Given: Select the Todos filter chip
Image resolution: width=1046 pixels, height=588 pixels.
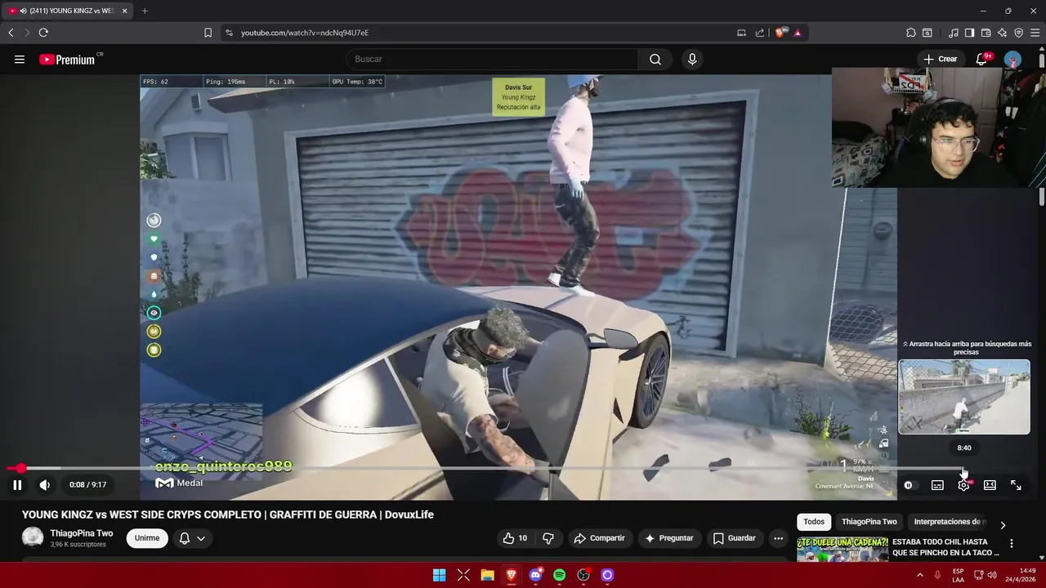Looking at the screenshot, I should pyautogui.click(x=814, y=522).
